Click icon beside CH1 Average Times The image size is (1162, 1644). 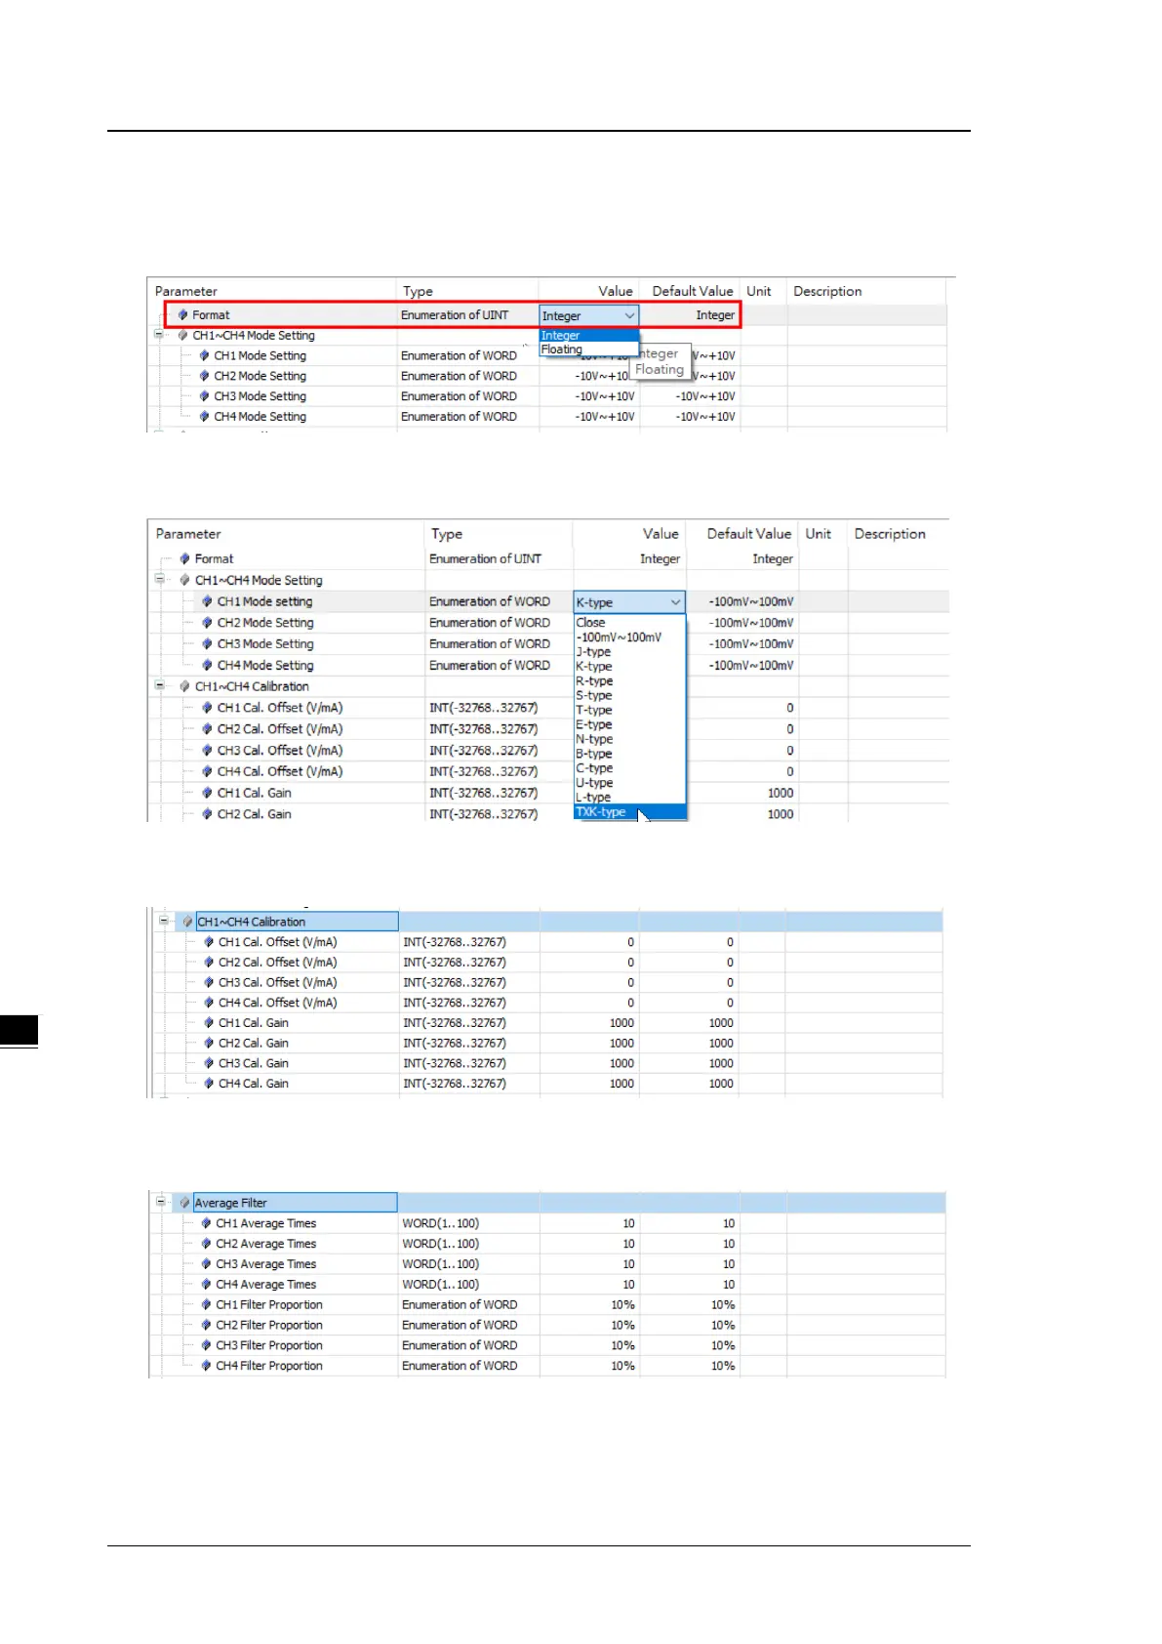pos(206,1223)
